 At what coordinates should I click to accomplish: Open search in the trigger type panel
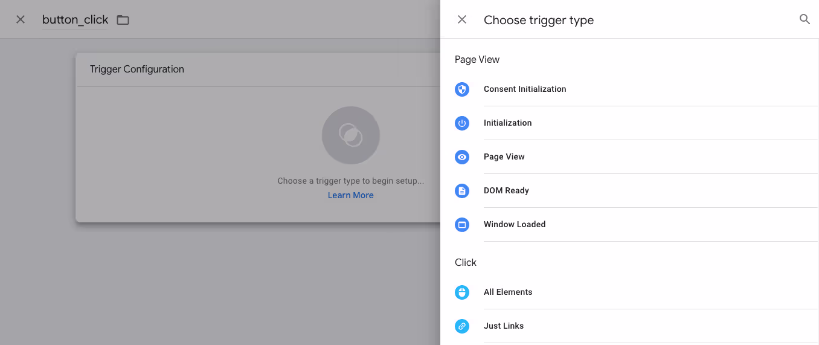(x=805, y=19)
